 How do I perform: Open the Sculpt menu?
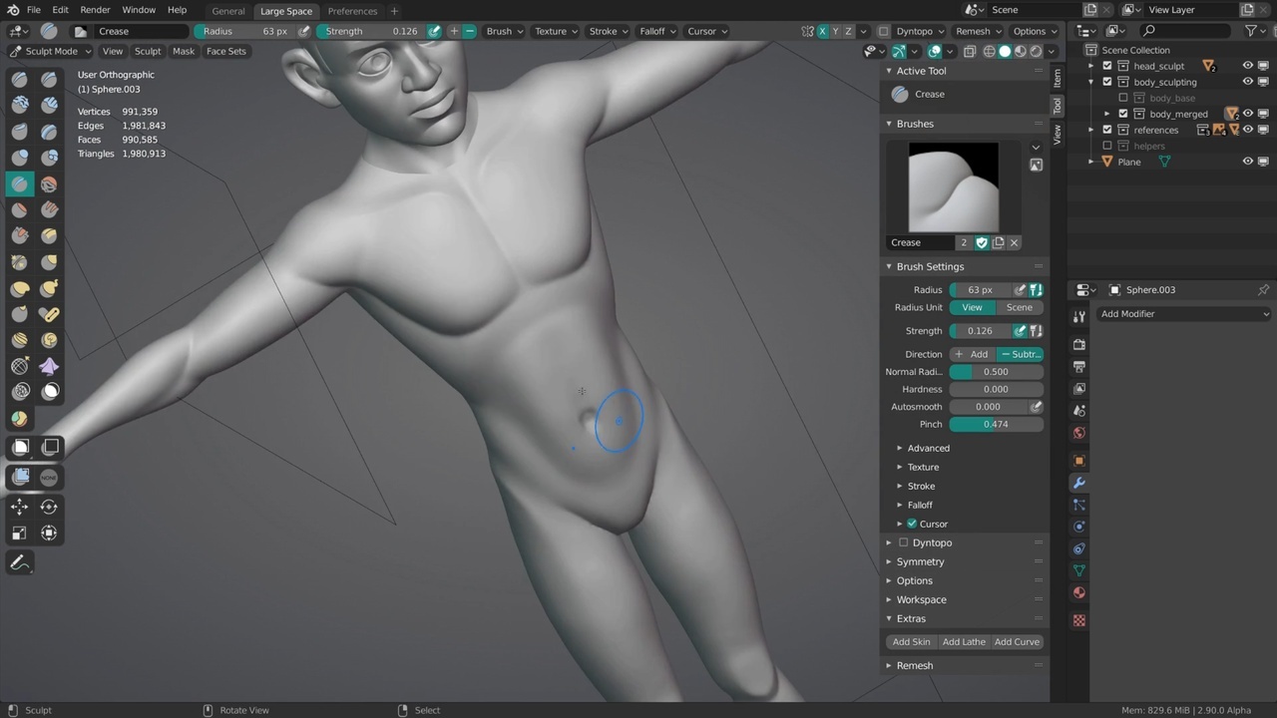pos(147,51)
